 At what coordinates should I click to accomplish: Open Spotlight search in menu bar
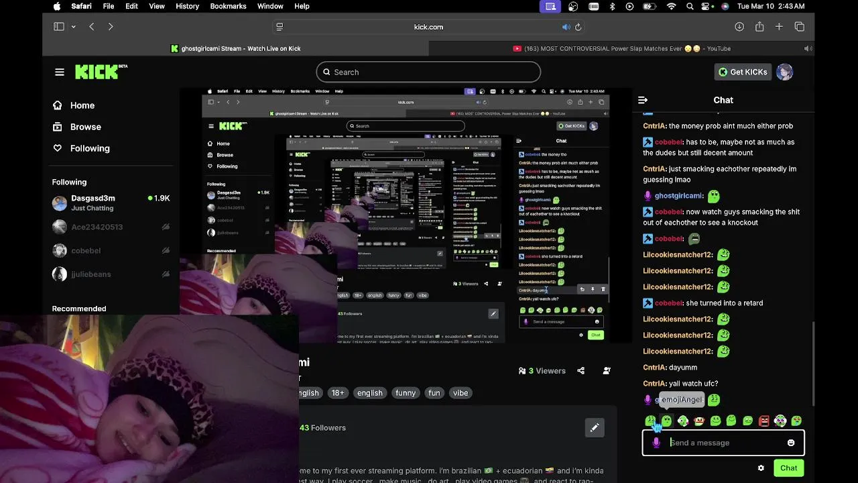click(x=690, y=6)
